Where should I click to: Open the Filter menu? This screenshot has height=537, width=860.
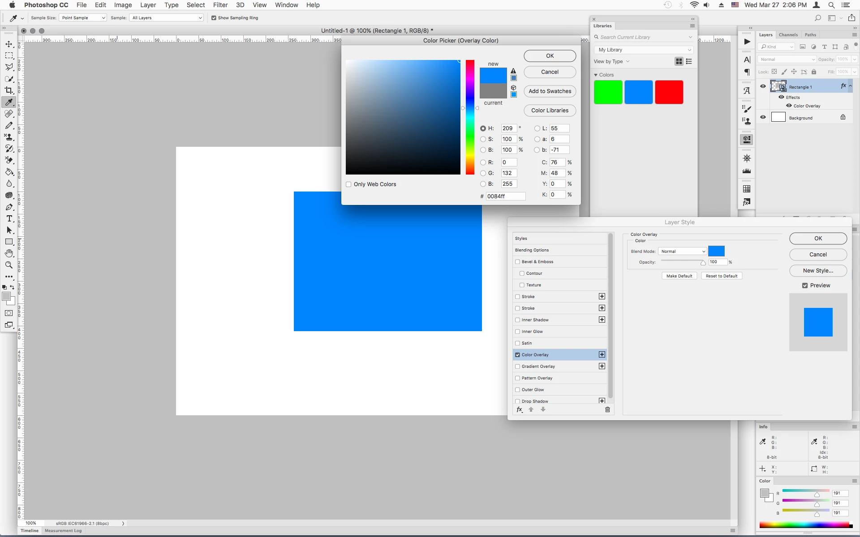[220, 5]
